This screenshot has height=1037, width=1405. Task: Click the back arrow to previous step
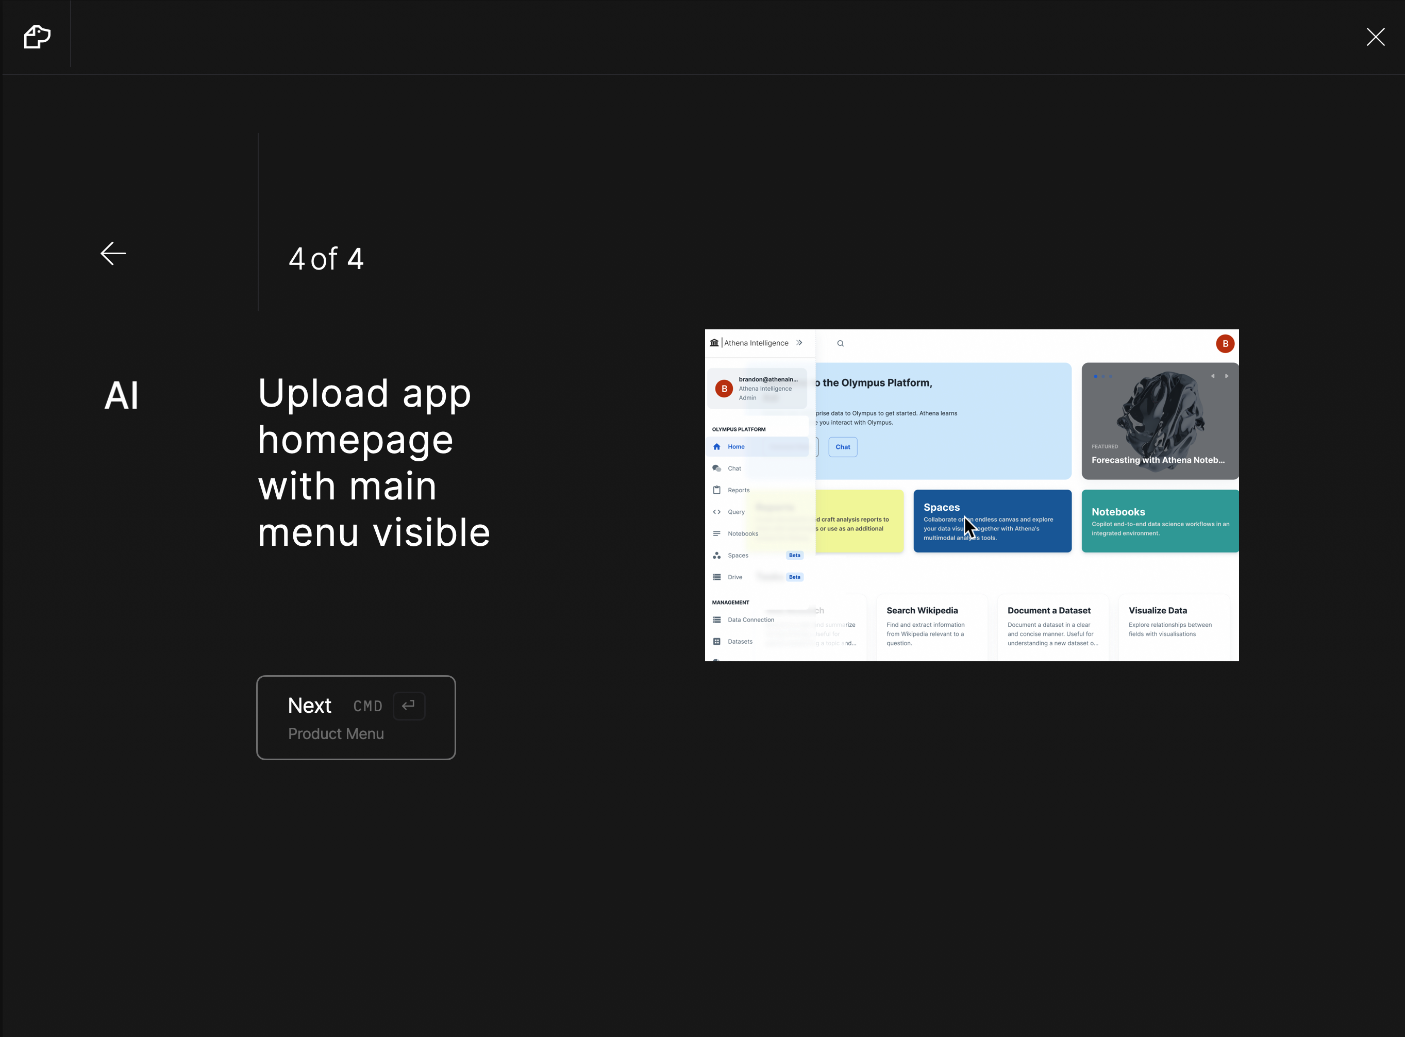113,254
